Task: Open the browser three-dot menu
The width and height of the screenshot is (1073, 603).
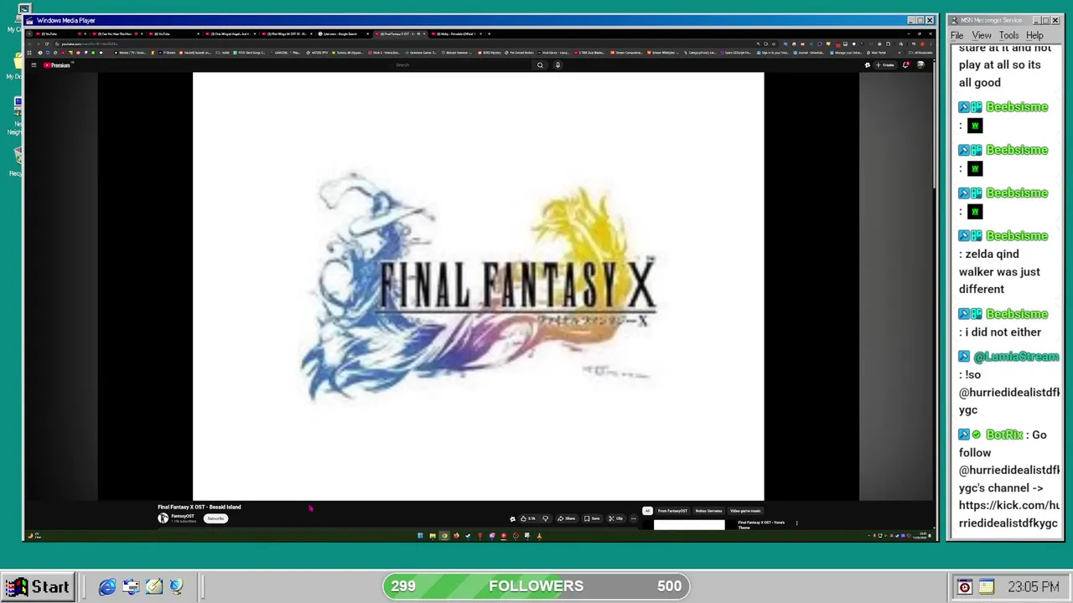Action: click(x=930, y=44)
